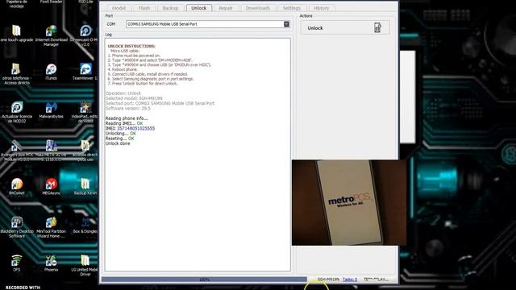Select the Unlock tab
The image size is (516, 290).
(199, 8)
